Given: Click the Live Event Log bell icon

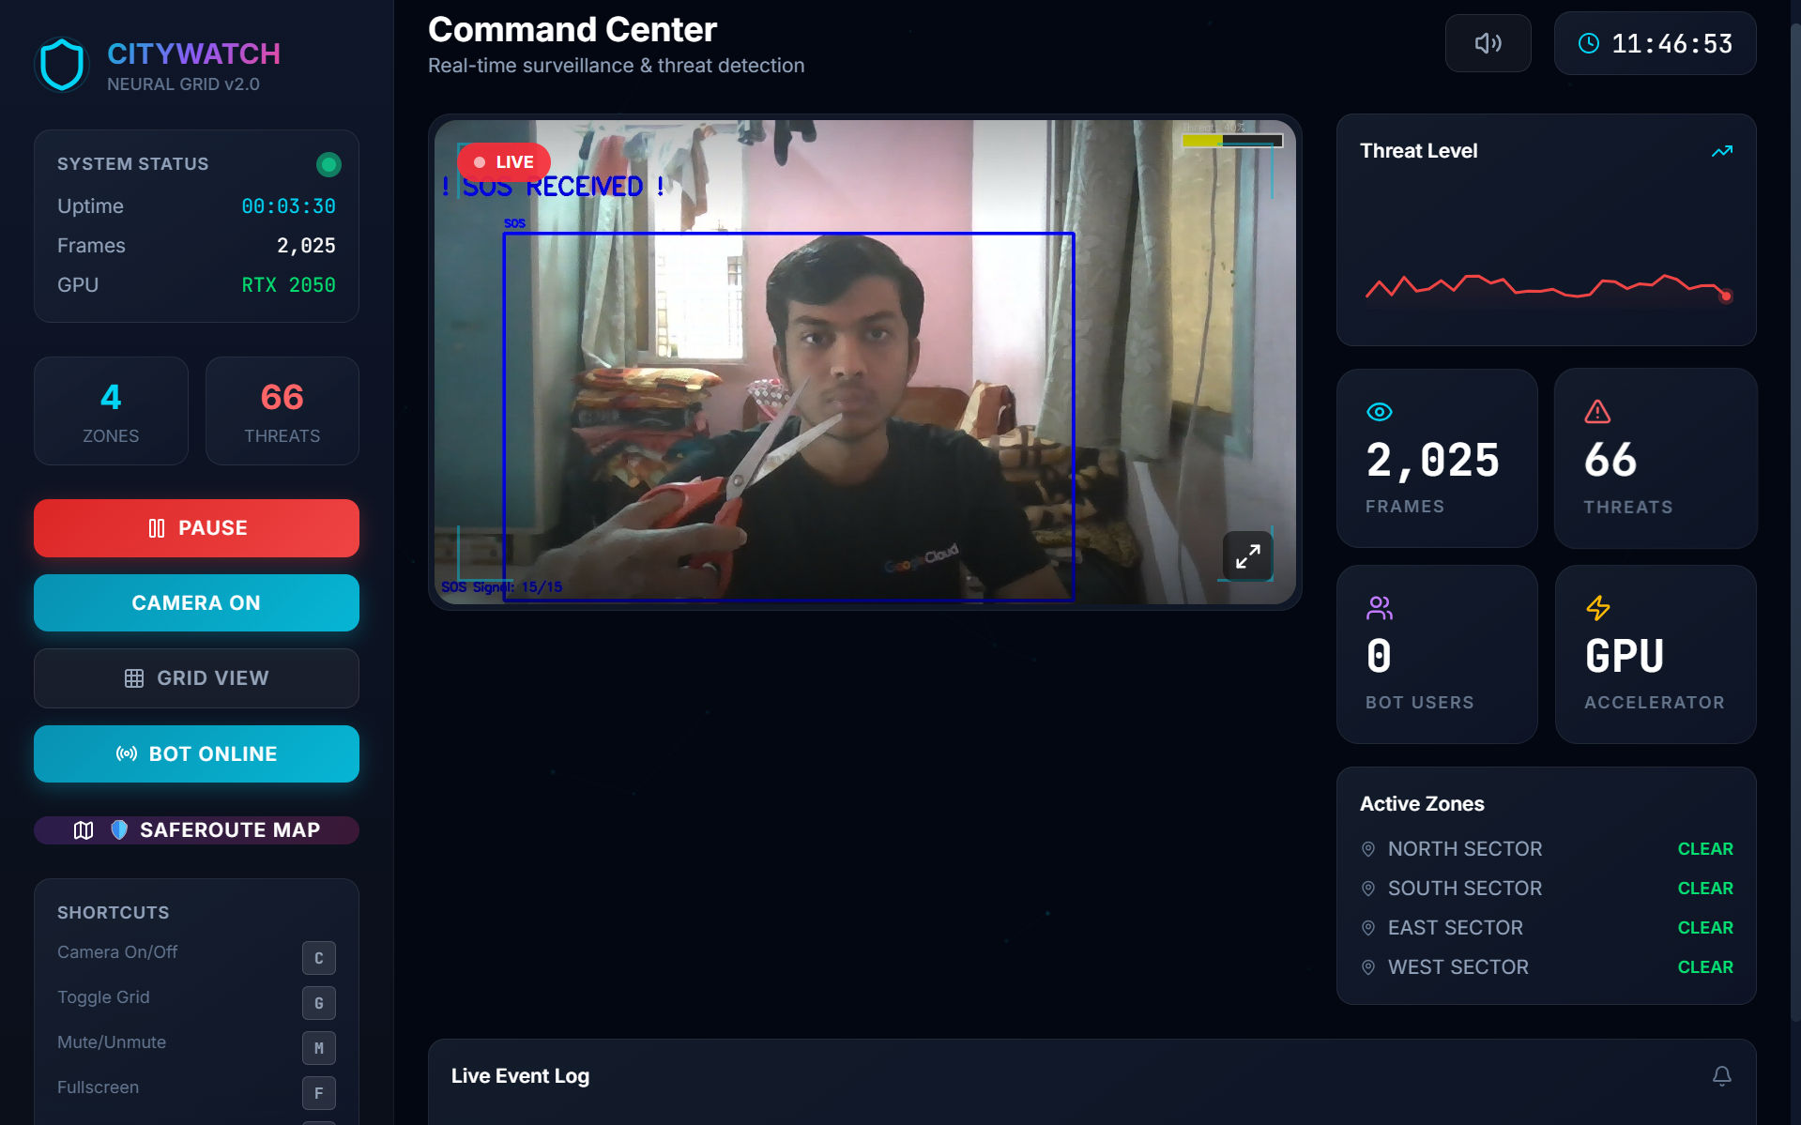Looking at the screenshot, I should point(1721,1075).
